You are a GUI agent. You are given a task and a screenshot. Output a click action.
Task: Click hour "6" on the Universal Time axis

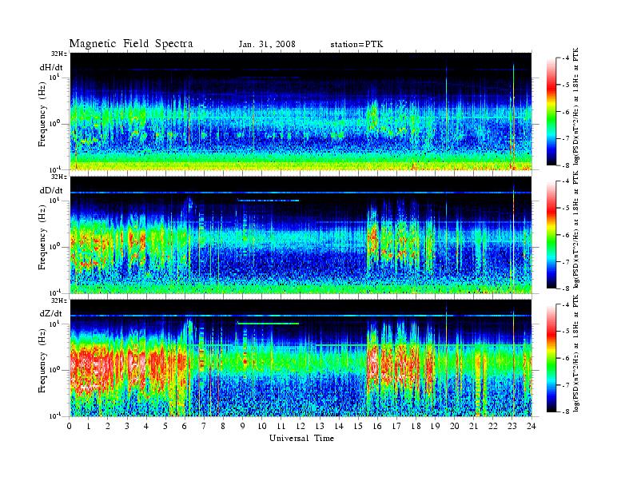pyautogui.click(x=185, y=426)
